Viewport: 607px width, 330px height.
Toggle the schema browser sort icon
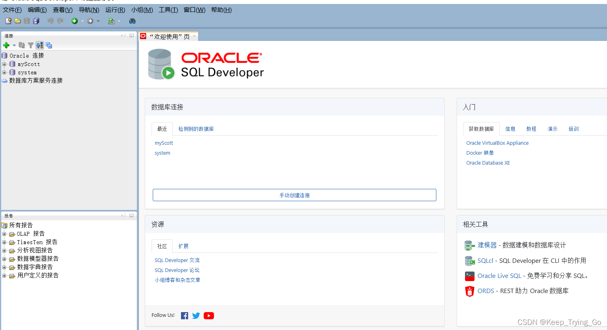click(39, 45)
